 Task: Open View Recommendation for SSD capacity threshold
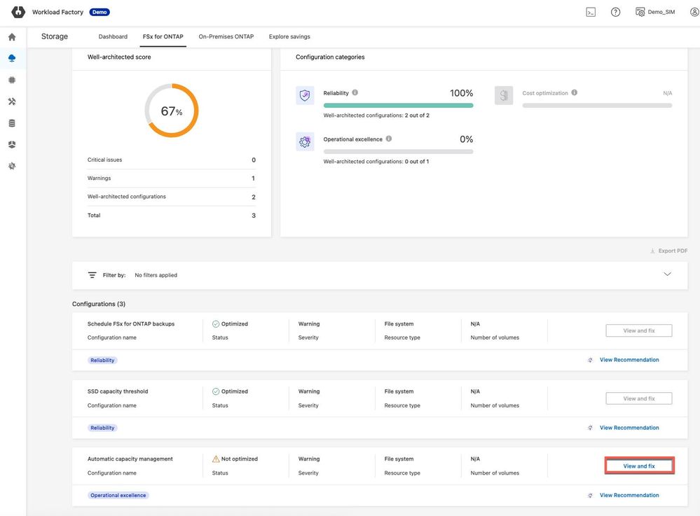(x=629, y=428)
